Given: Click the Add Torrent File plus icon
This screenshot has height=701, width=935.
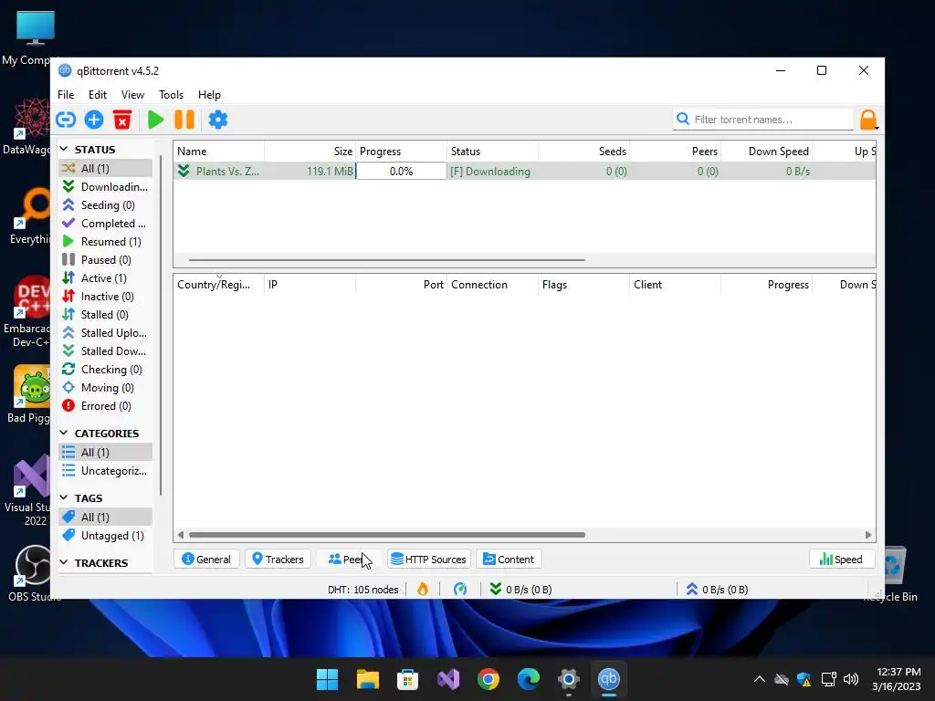Looking at the screenshot, I should [94, 120].
